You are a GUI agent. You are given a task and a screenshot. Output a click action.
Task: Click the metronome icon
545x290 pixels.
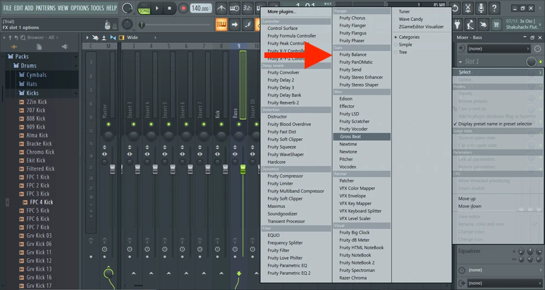(x=222, y=8)
